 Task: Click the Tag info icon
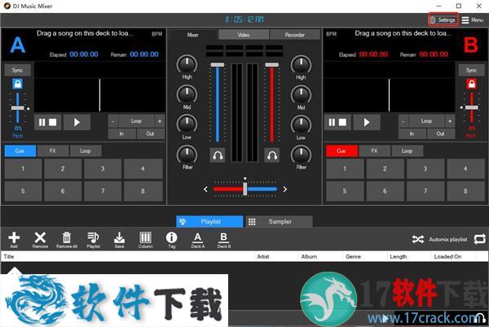(171, 240)
